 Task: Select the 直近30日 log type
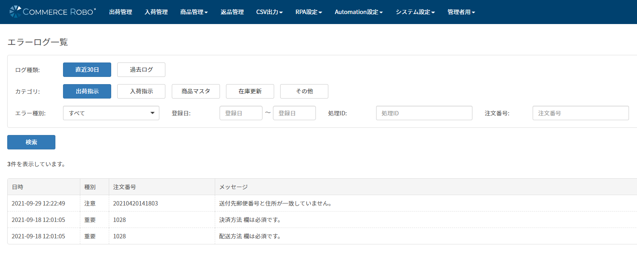(x=87, y=70)
